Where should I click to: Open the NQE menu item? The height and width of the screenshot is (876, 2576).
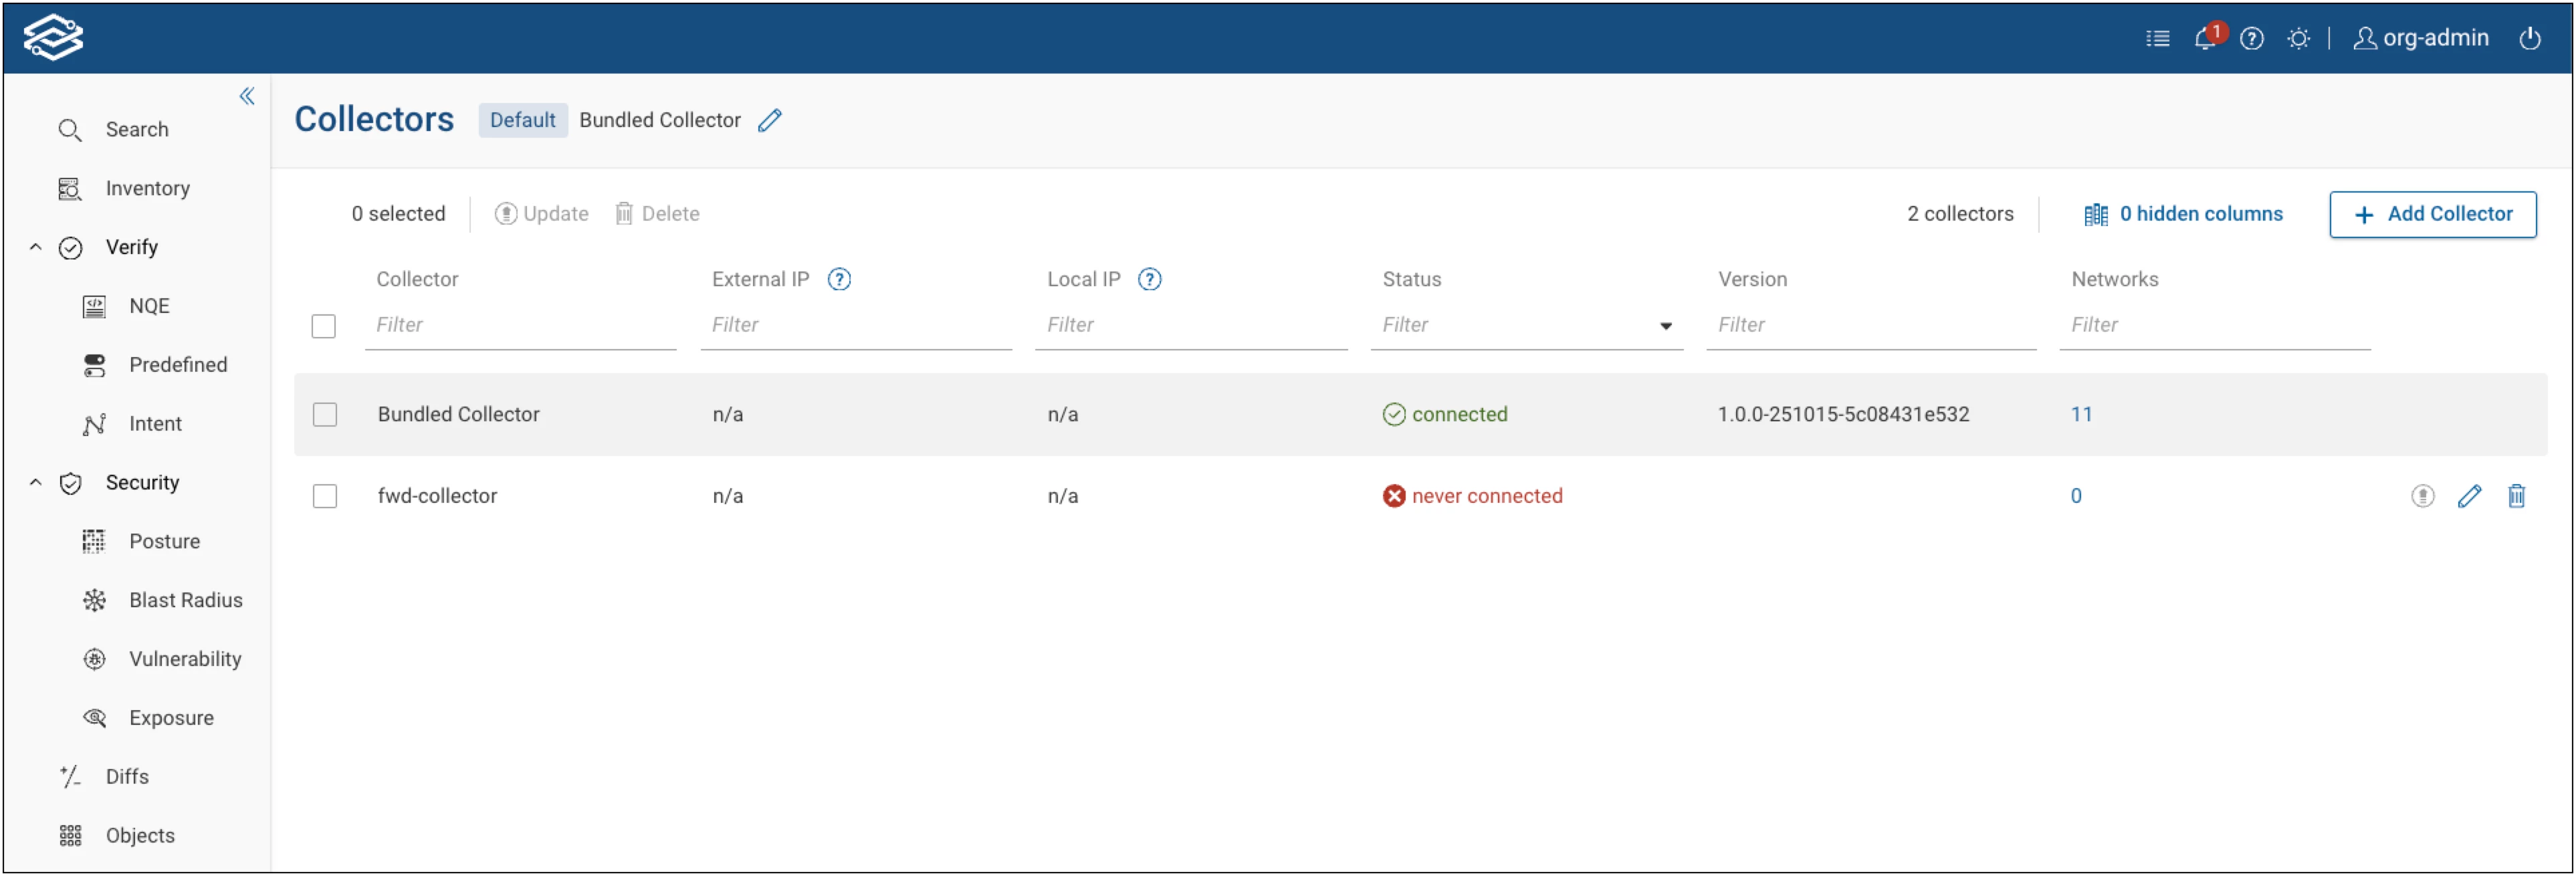pyautogui.click(x=149, y=306)
